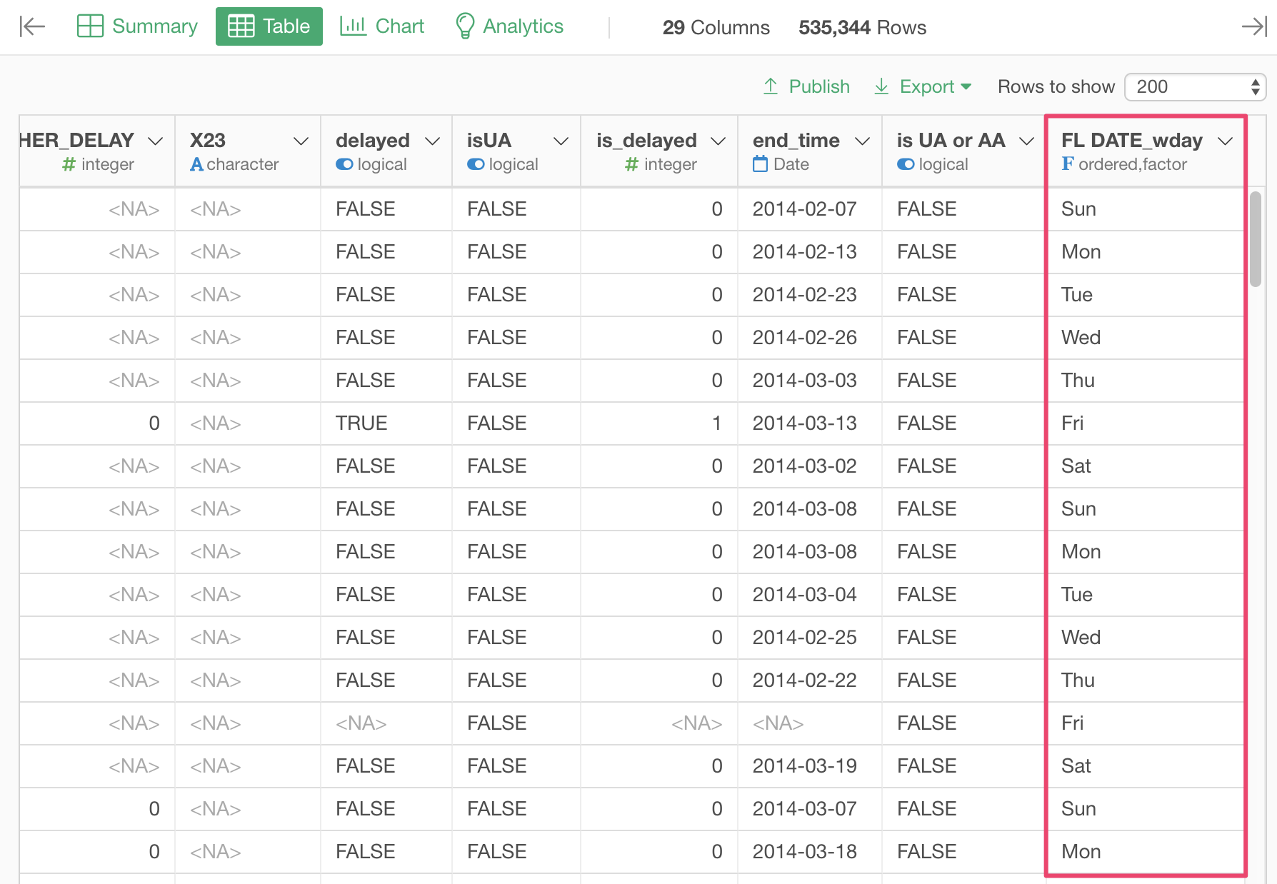Select the TRUE cell in delayed column

pos(386,423)
